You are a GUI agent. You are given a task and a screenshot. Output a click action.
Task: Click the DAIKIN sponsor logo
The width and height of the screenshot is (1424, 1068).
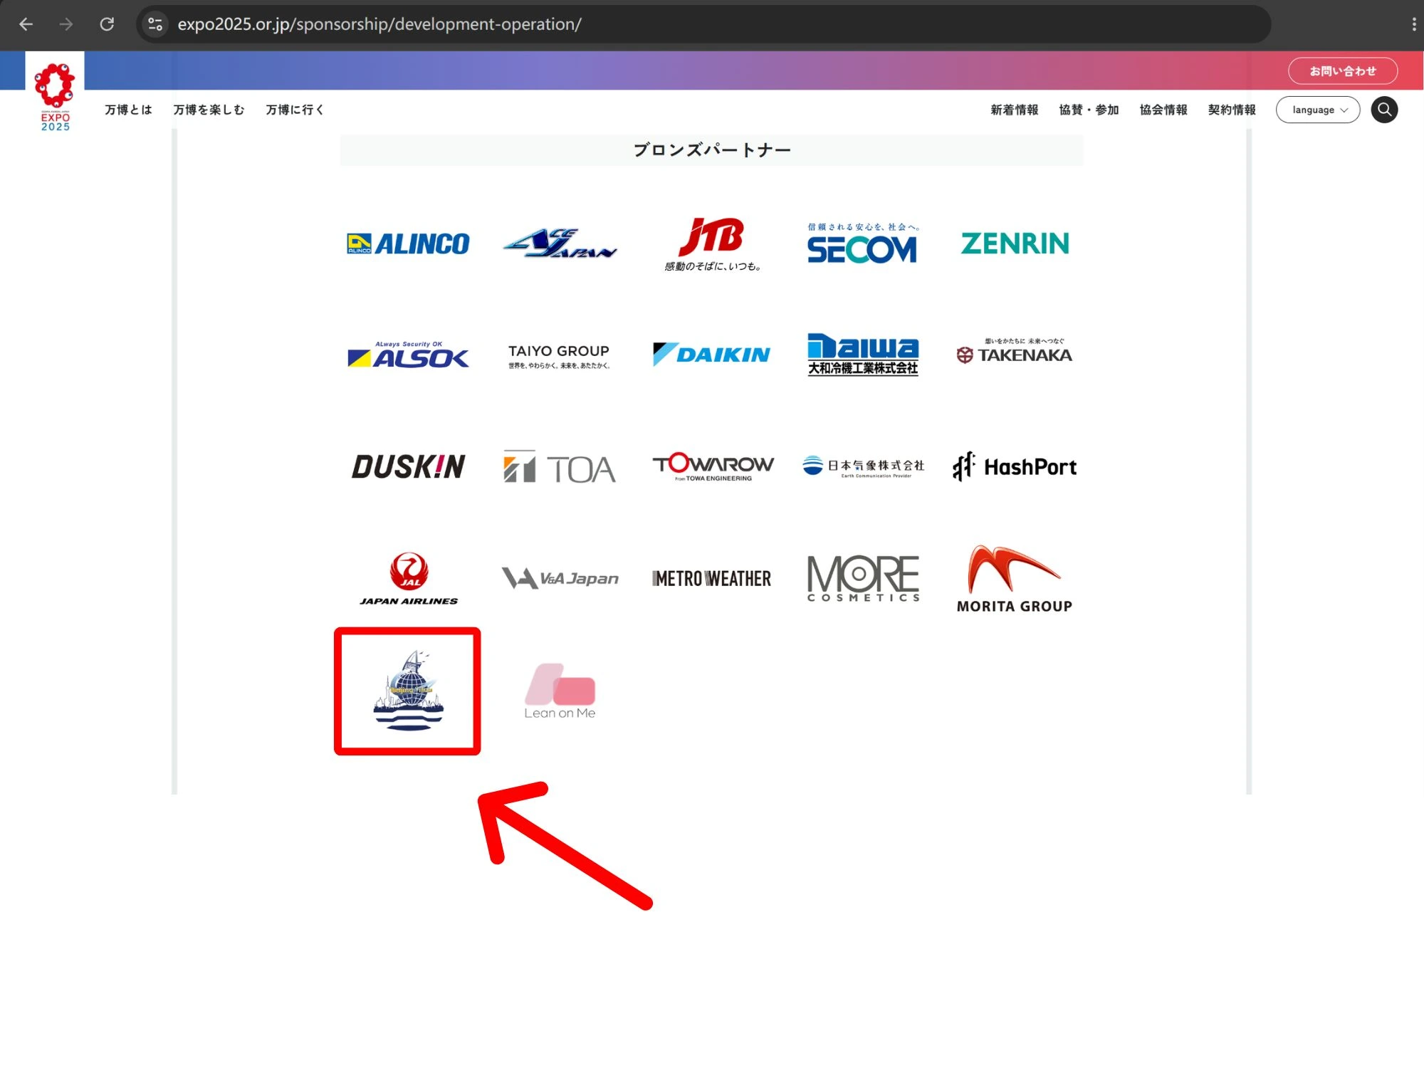[x=712, y=355]
